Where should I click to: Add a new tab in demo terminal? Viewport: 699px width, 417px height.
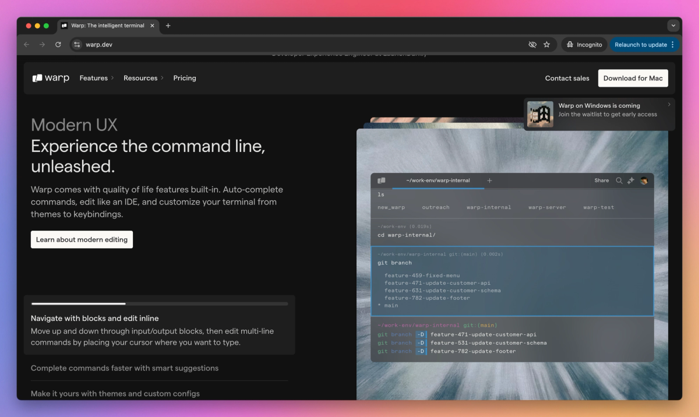pyautogui.click(x=489, y=181)
